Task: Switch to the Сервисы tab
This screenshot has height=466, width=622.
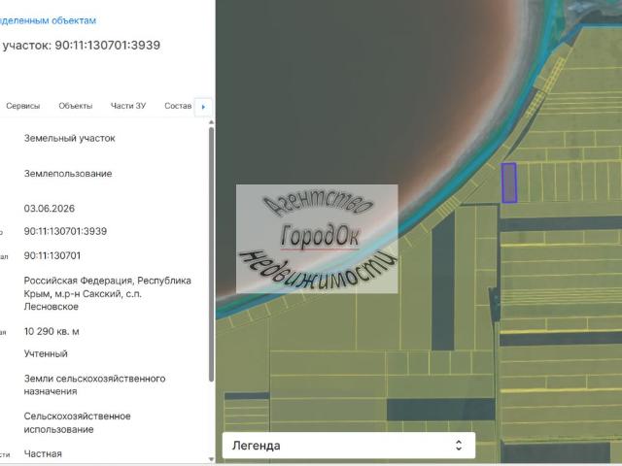Action: click(23, 106)
